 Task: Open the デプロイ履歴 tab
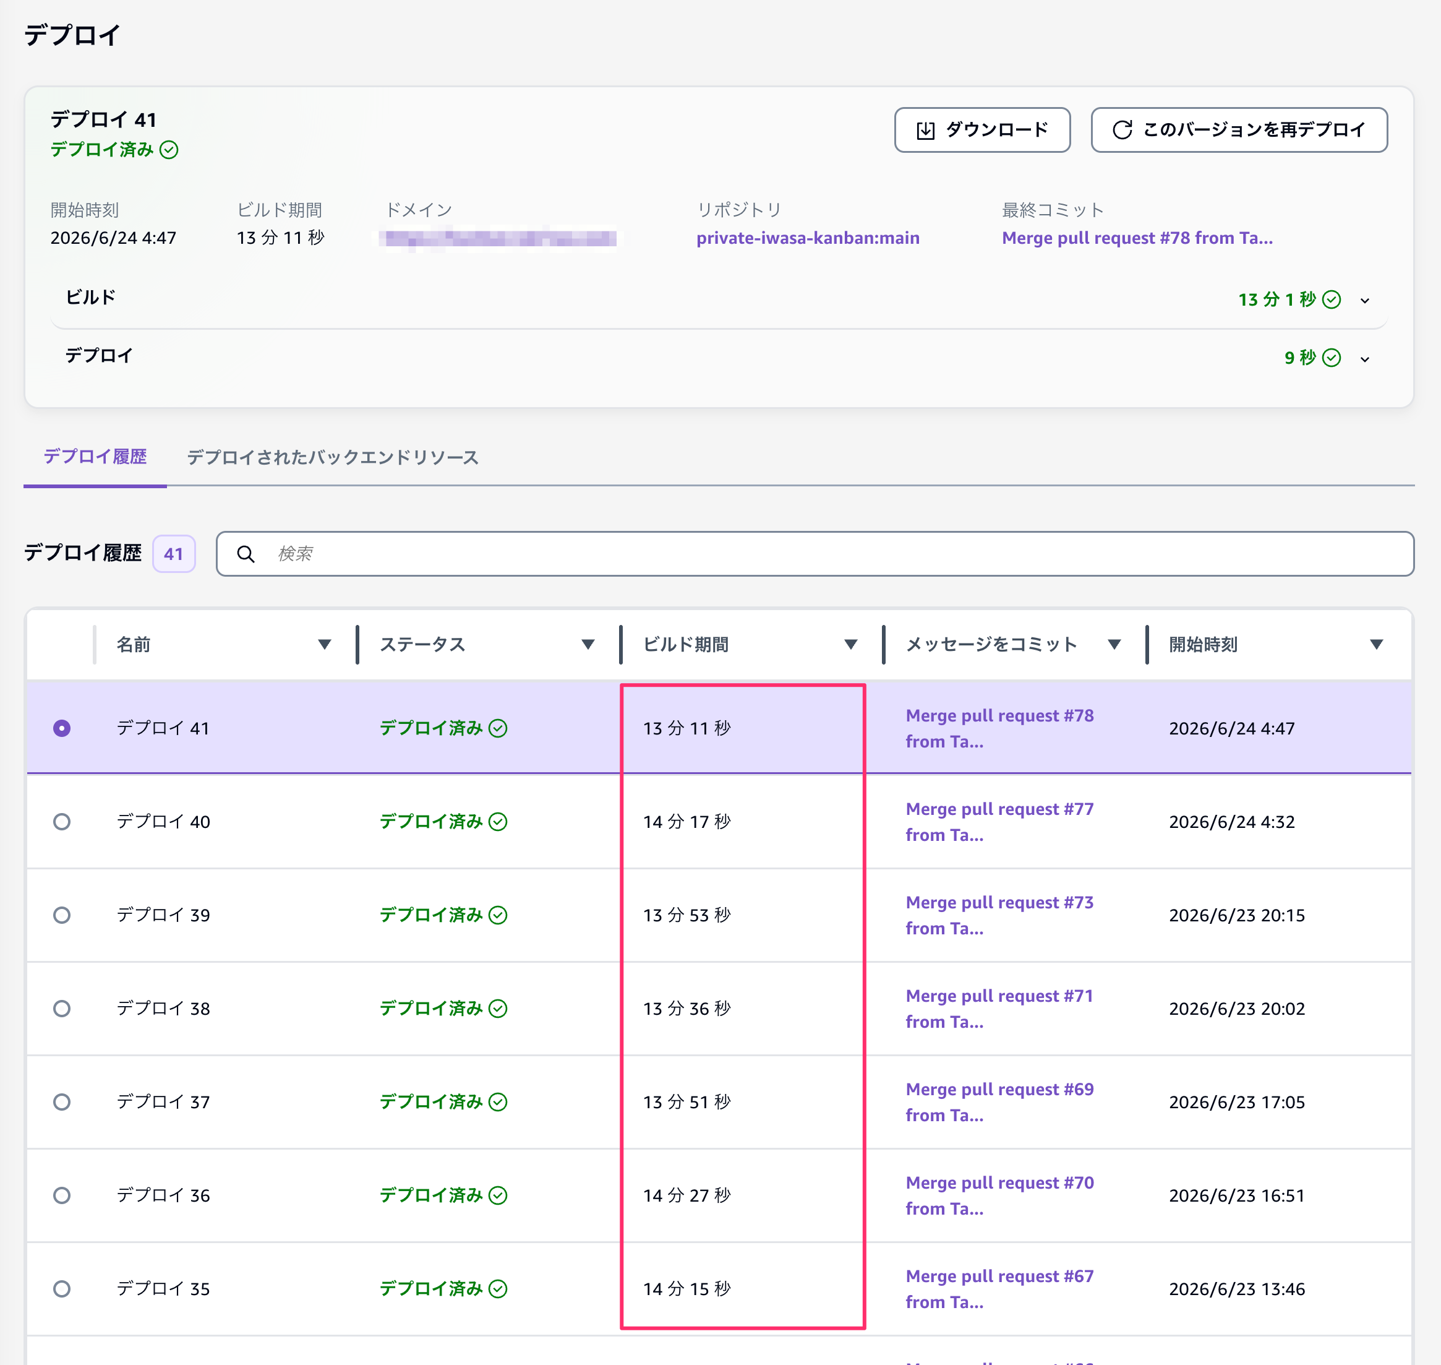(x=95, y=457)
